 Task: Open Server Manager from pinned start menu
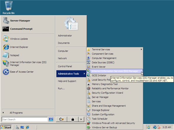[x=16, y=21]
